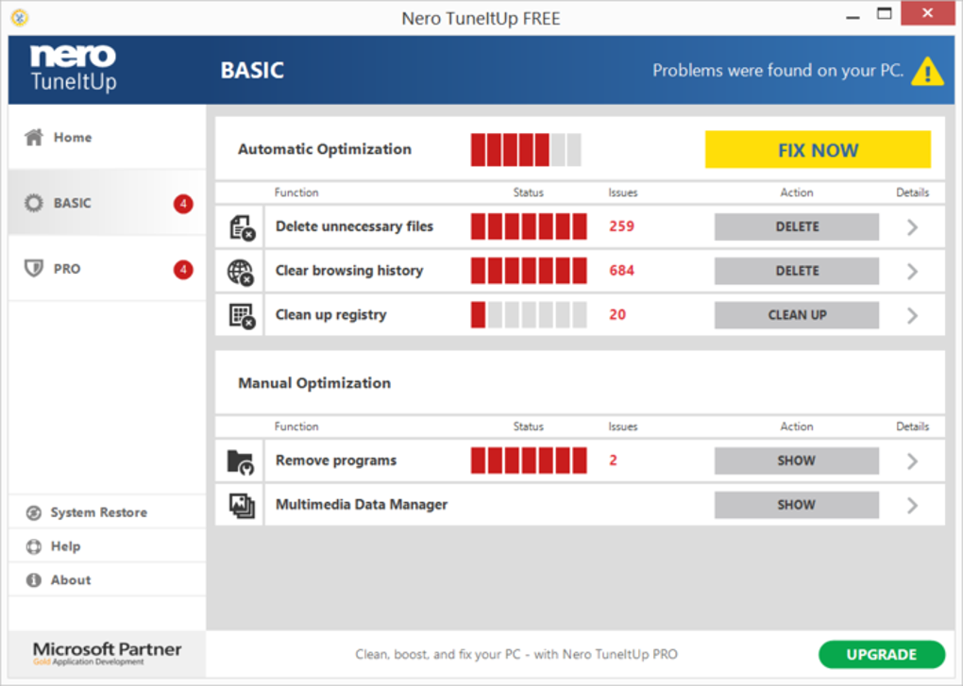Click the About info icon
The height and width of the screenshot is (686, 963).
pyautogui.click(x=34, y=580)
